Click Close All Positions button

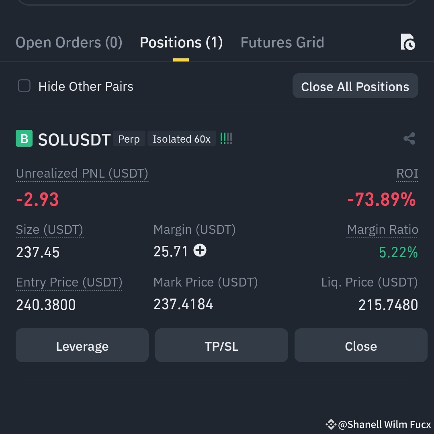tap(355, 86)
